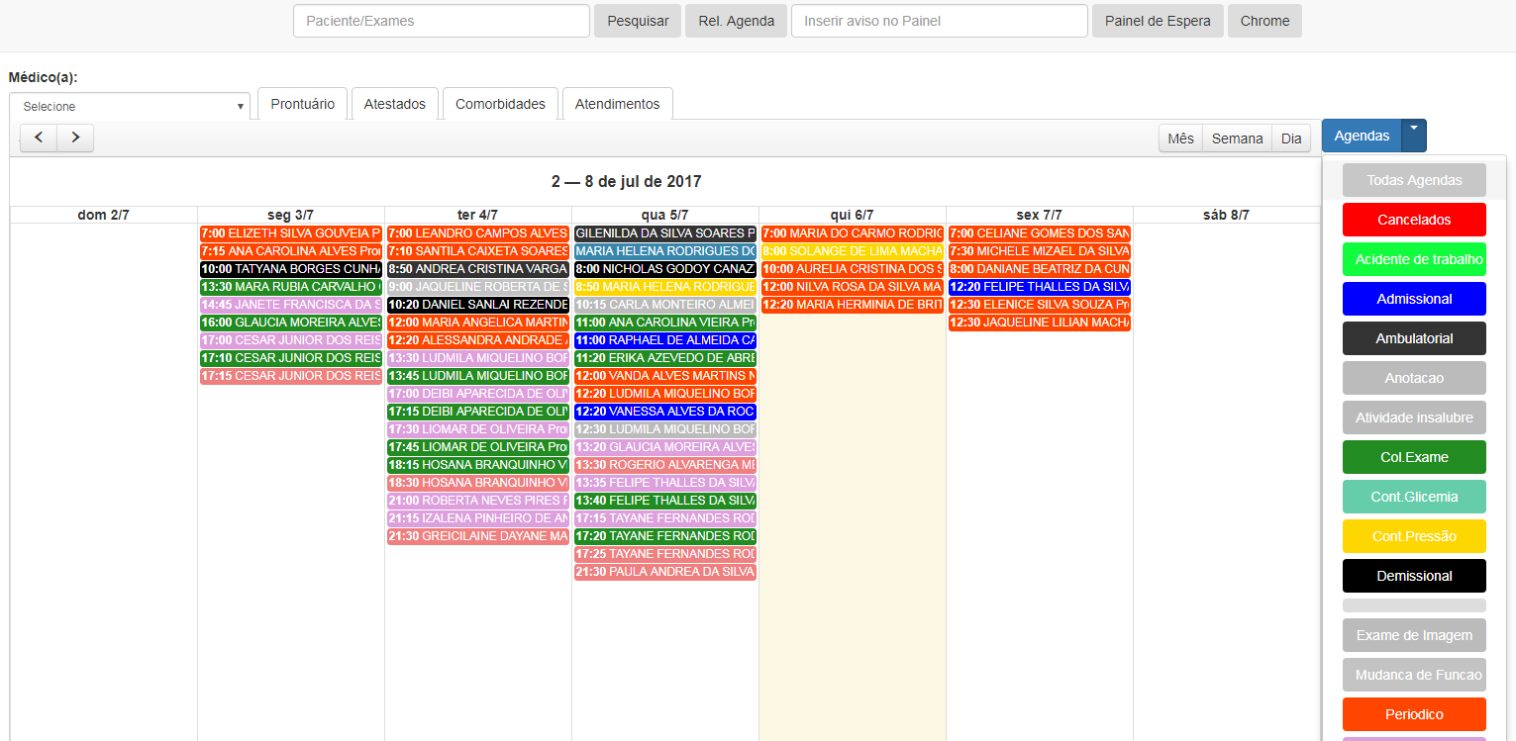The width and height of the screenshot is (1516, 741).
Task: Select green Col.Exame agenda filter
Action: 1414,457
